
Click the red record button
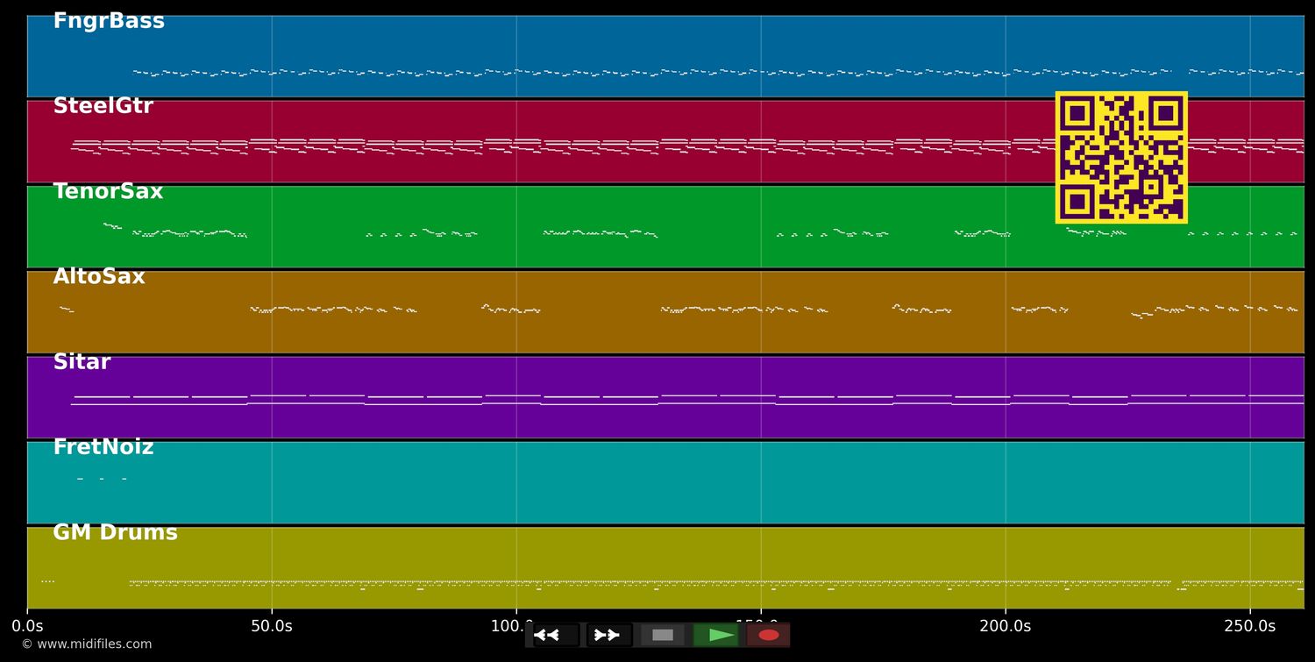[769, 635]
